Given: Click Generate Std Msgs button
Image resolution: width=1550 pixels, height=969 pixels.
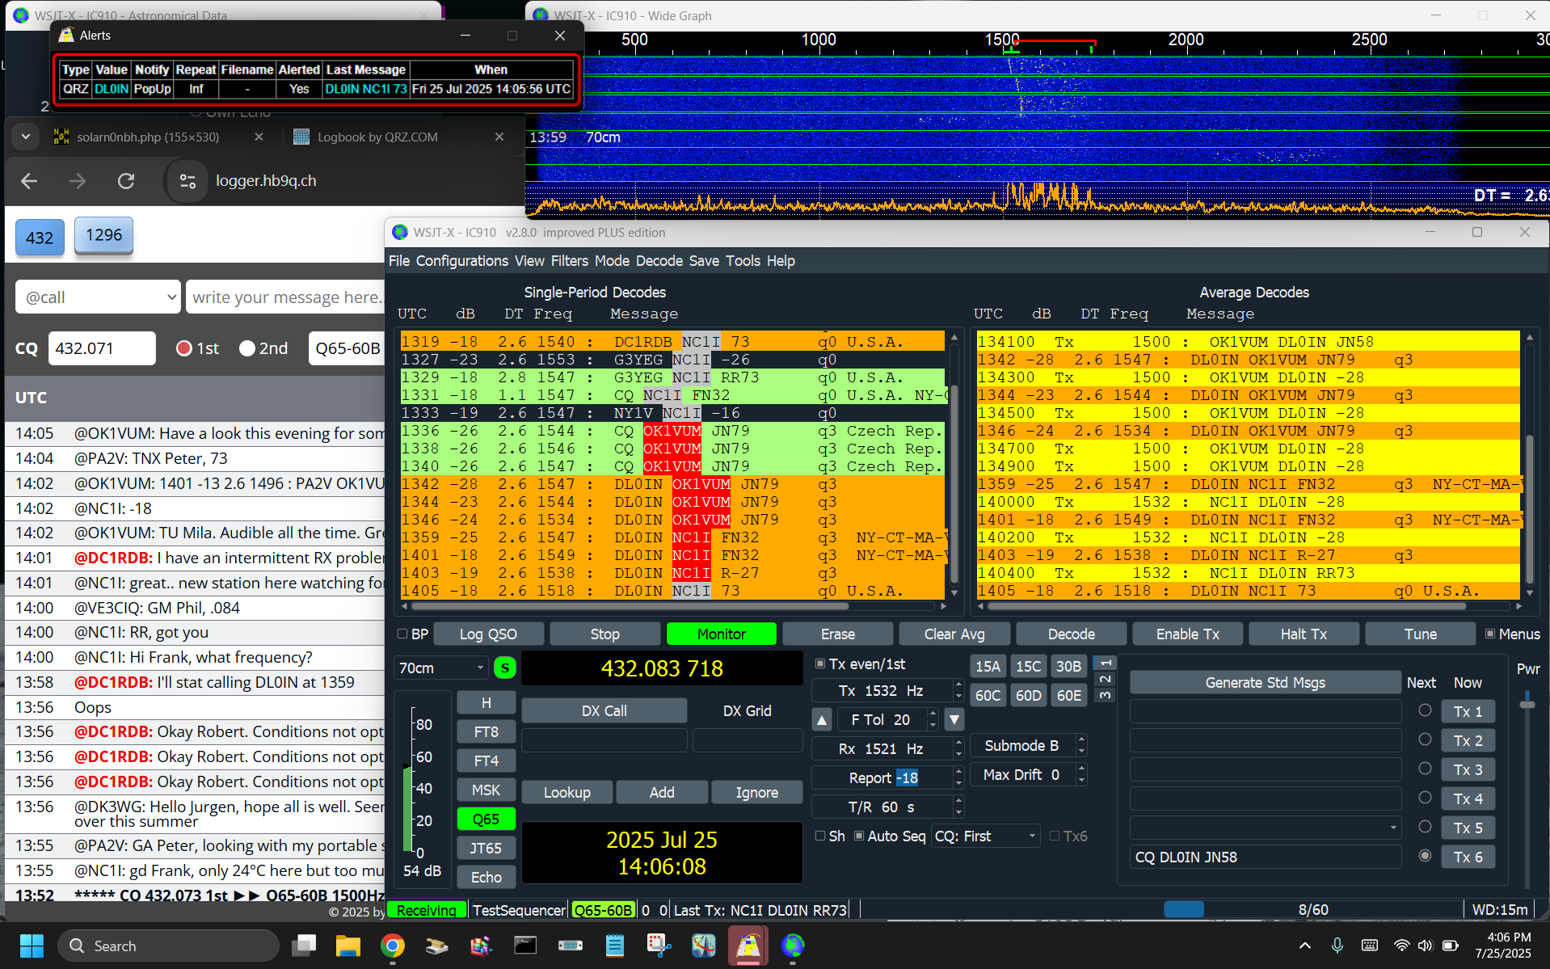Looking at the screenshot, I should 1265,682.
